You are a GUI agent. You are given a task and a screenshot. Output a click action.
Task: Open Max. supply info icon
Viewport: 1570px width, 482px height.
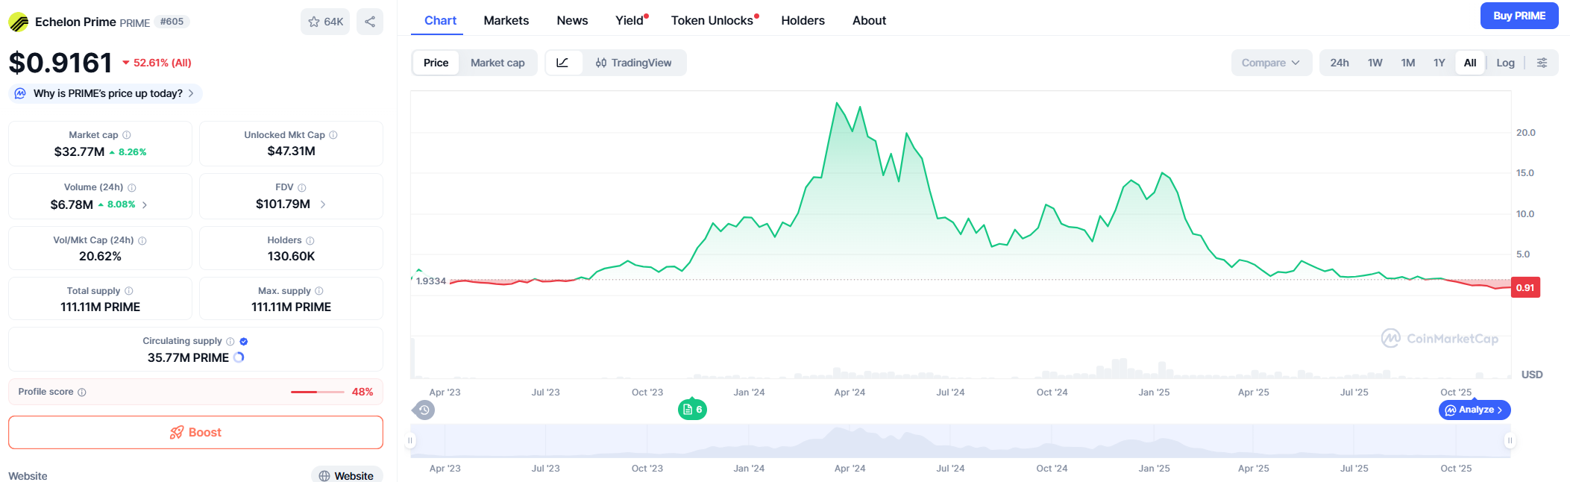pos(319,291)
